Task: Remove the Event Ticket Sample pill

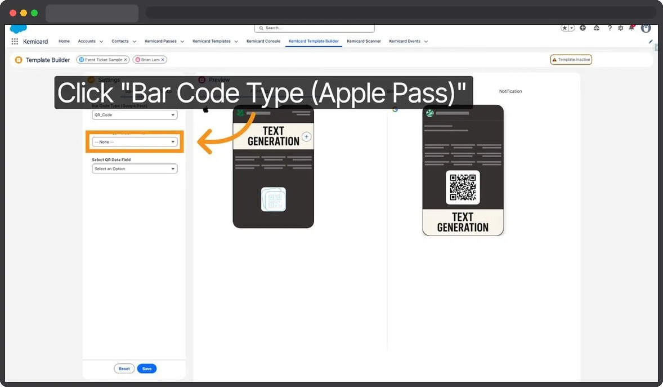Action: tap(126, 60)
